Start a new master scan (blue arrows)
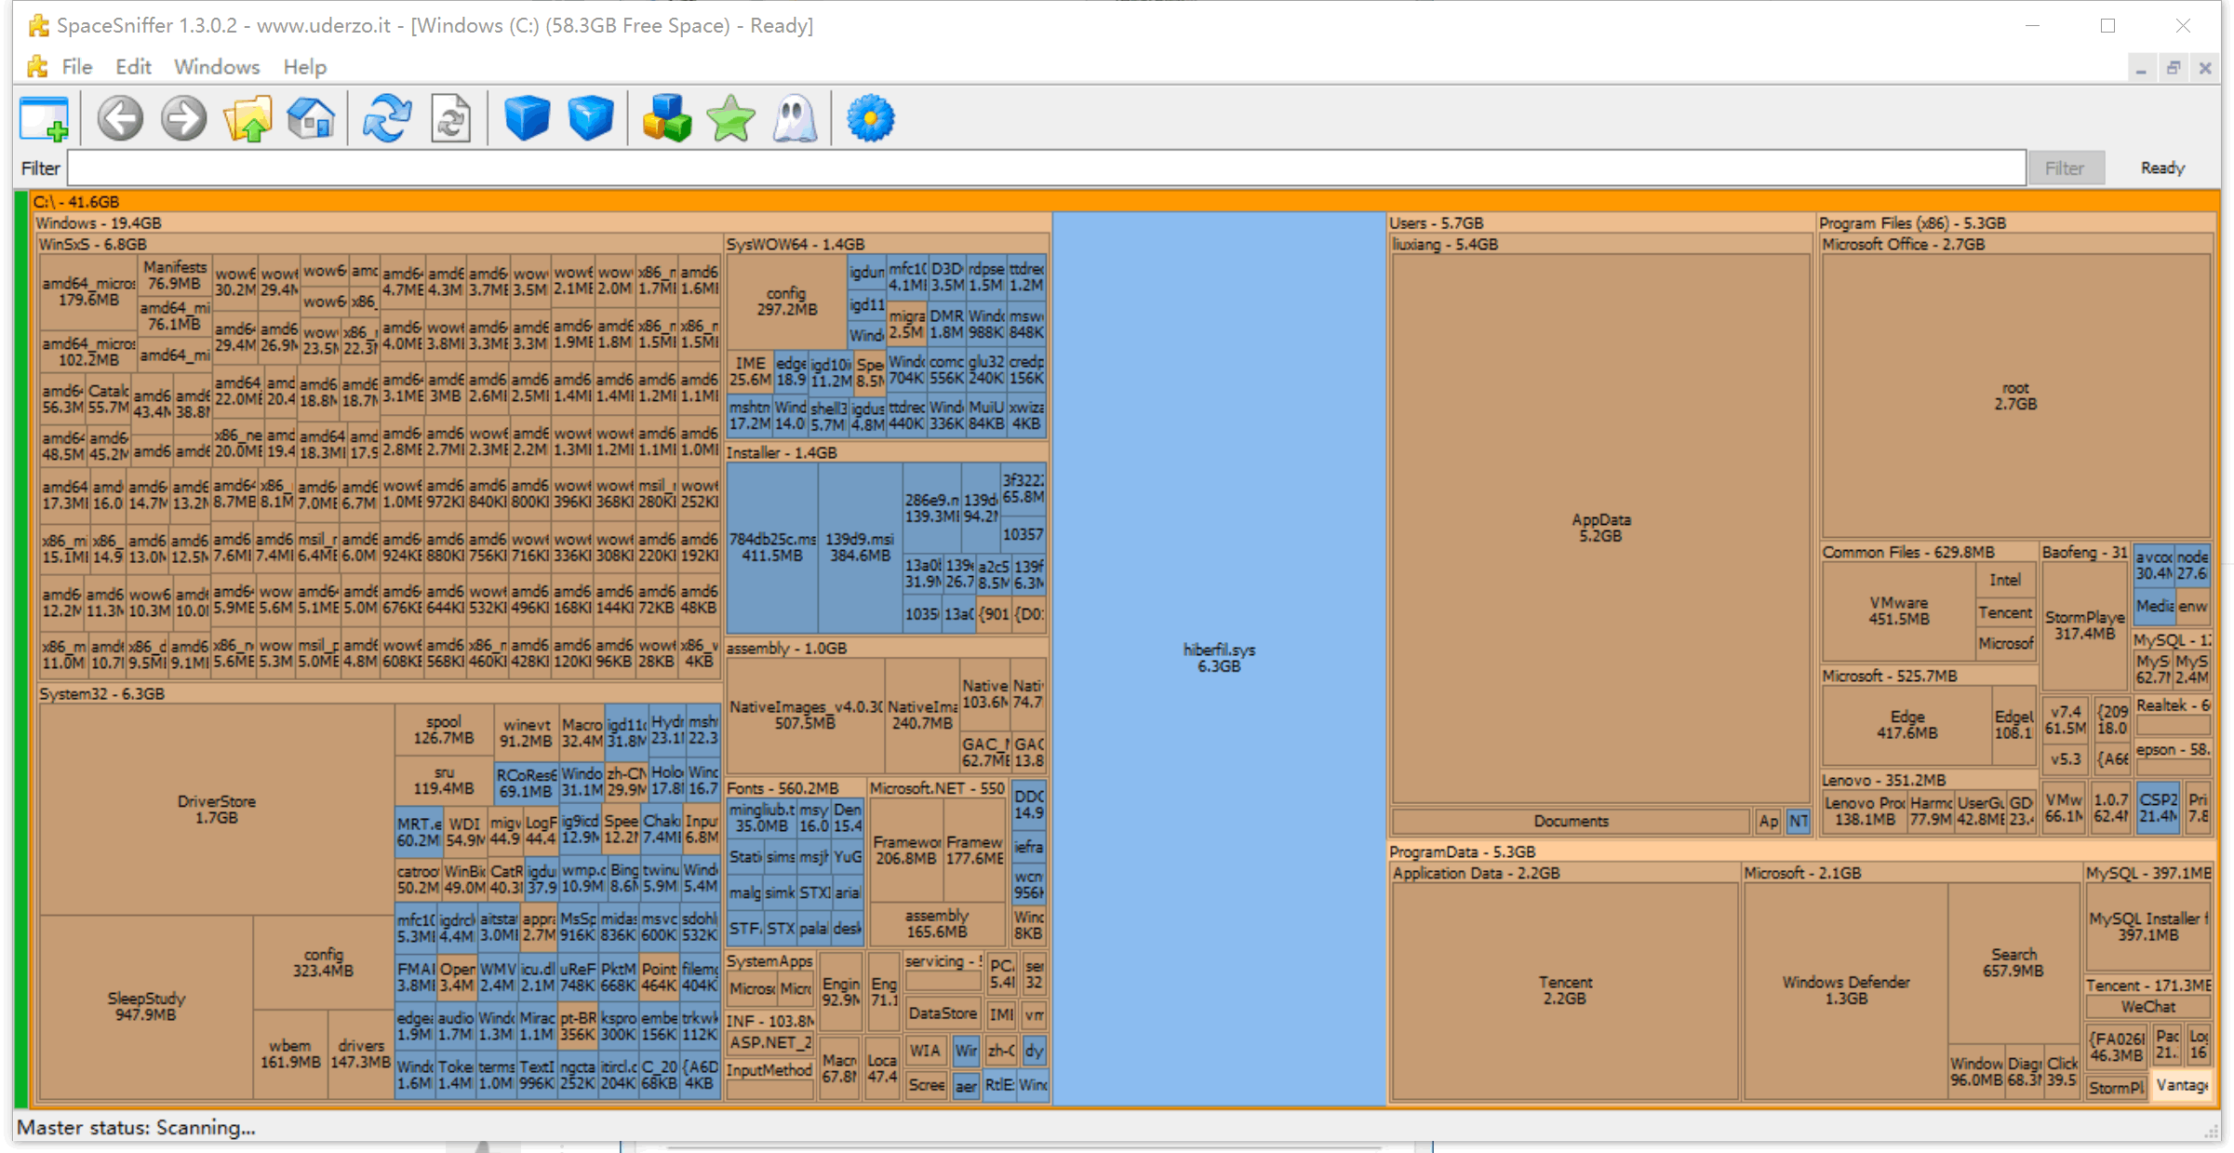The image size is (2234, 1153). click(387, 119)
